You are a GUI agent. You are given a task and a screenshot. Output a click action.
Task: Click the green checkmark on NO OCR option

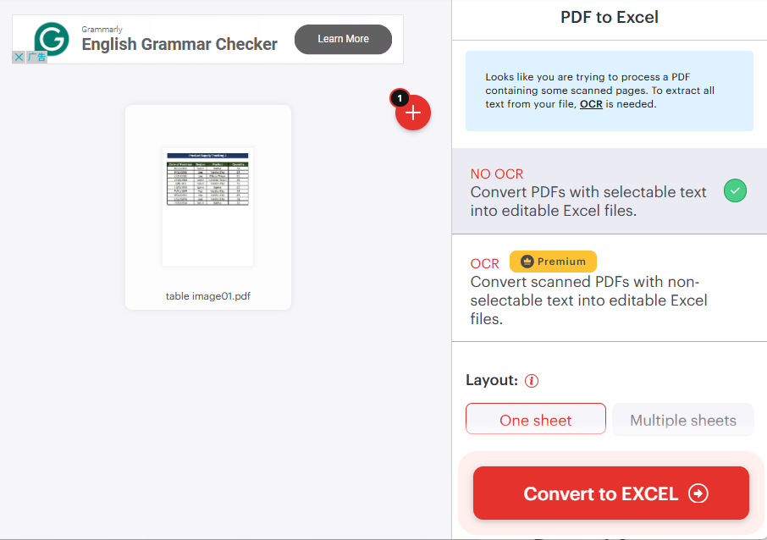coord(735,191)
